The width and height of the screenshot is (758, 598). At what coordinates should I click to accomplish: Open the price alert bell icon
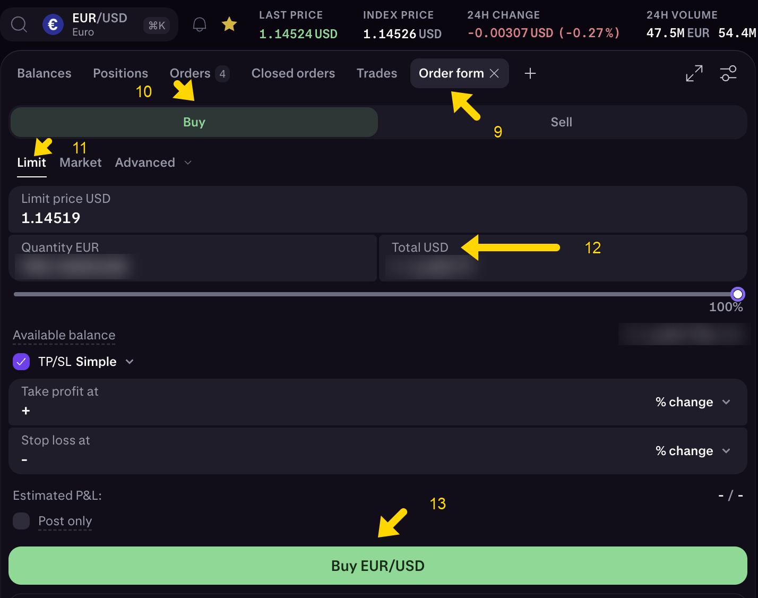point(200,24)
